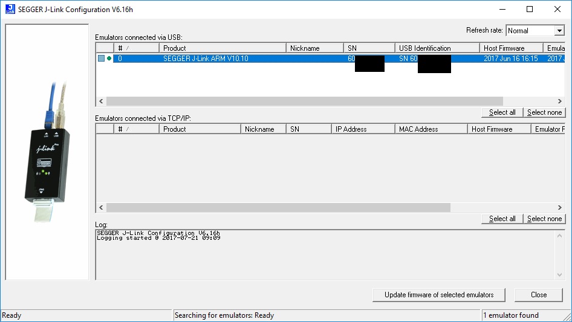
Task: Click the TCP/IP list Nickname column header
Action: tap(264, 129)
